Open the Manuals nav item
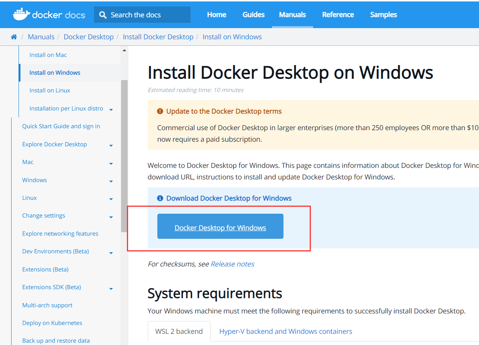 coord(292,15)
